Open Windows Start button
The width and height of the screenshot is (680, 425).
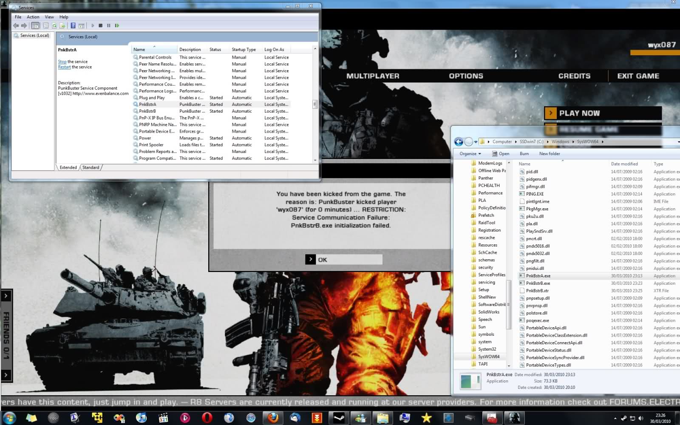(x=9, y=418)
